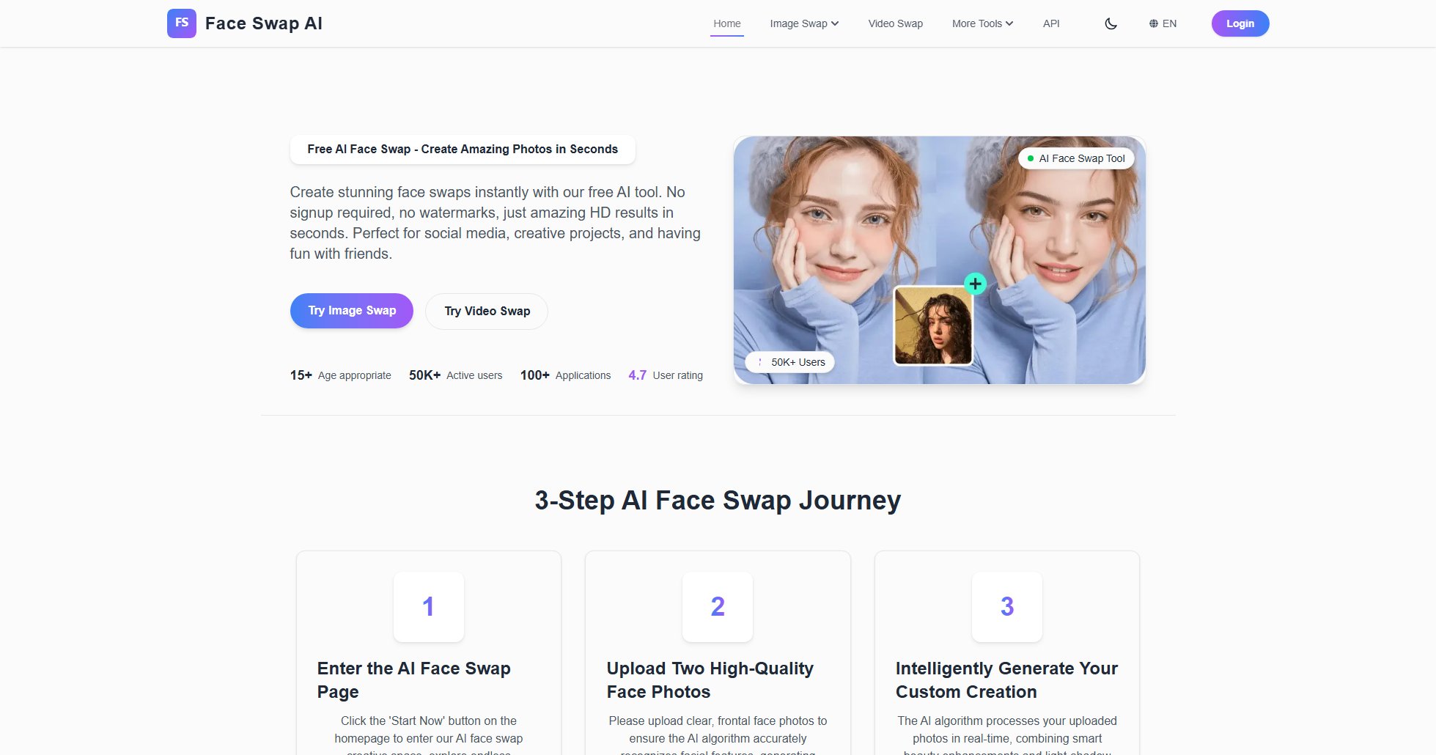
Task: Click the step 2 number icon
Action: (x=718, y=607)
